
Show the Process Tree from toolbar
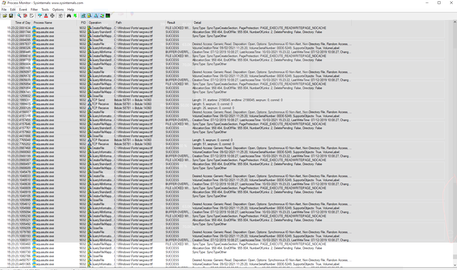coord(60,16)
